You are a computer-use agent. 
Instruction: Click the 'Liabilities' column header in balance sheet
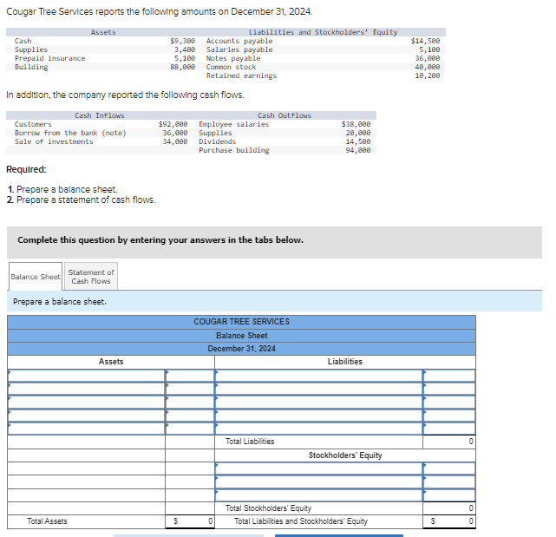tap(345, 362)
